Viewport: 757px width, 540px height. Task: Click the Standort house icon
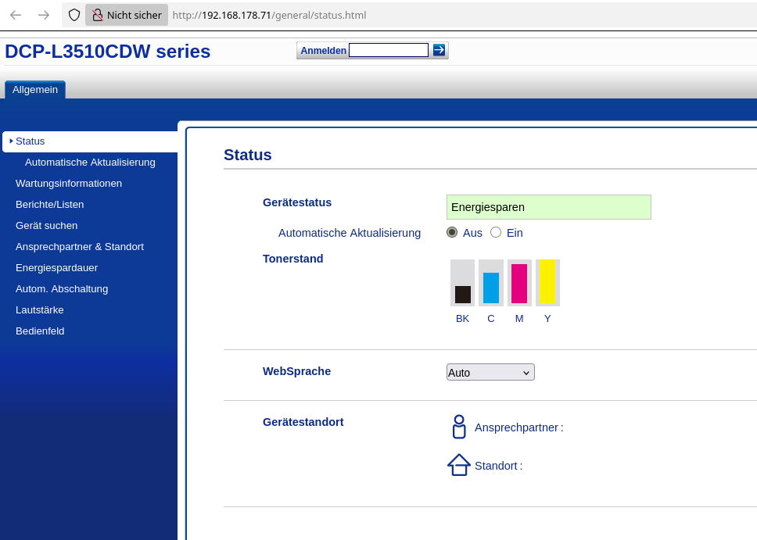(459, 465)
